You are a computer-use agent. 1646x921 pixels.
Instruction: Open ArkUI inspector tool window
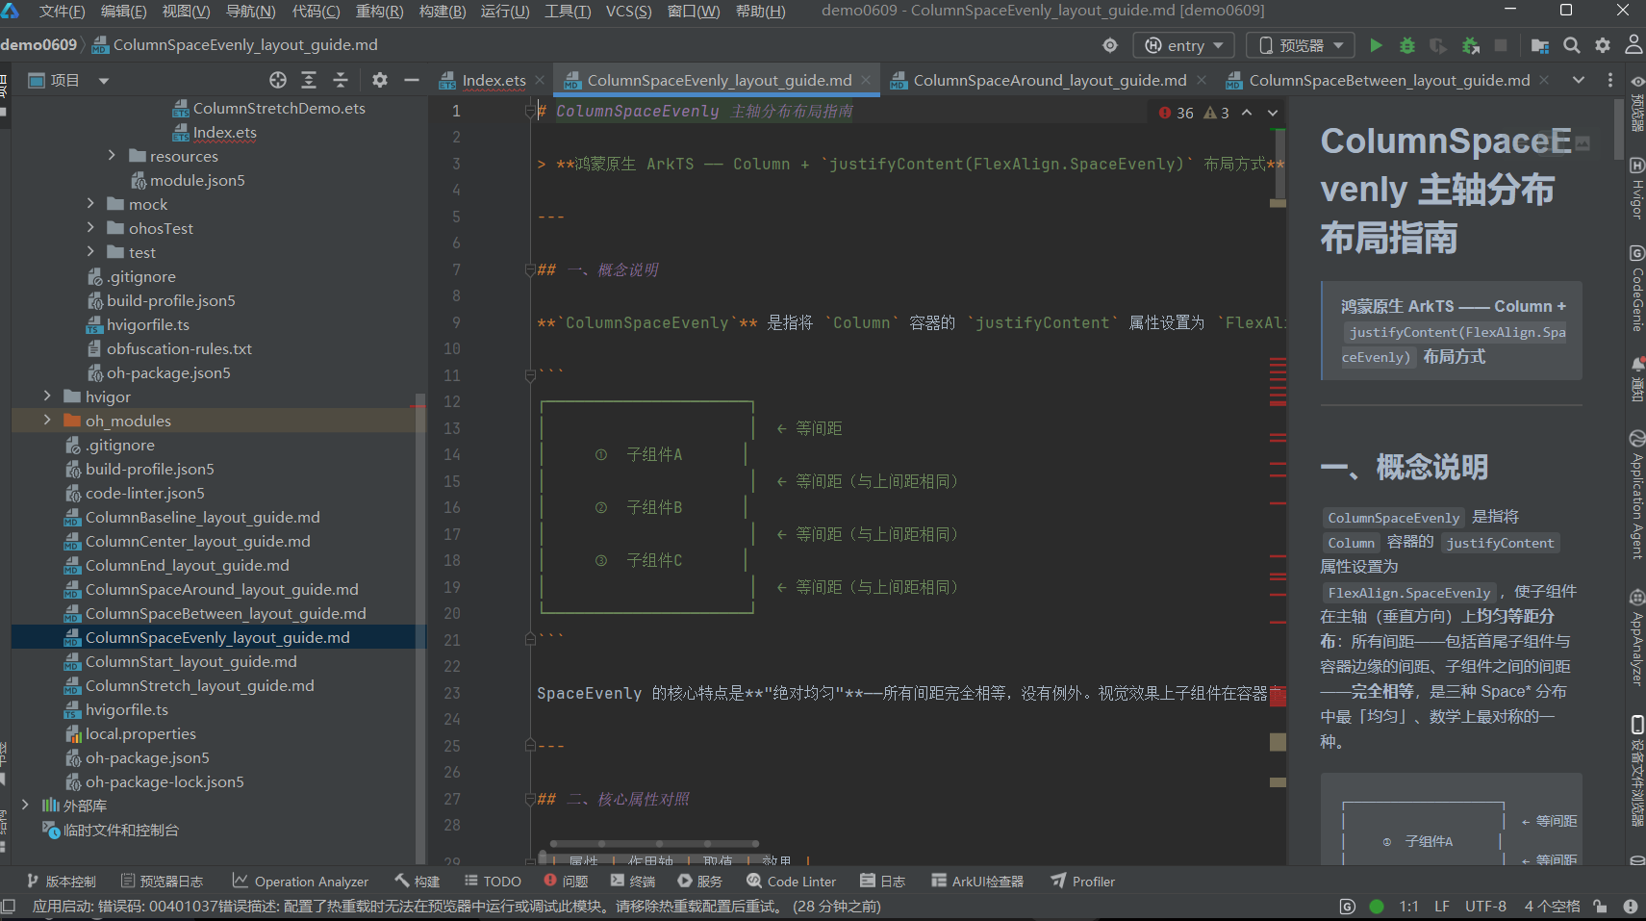point(977,882)
